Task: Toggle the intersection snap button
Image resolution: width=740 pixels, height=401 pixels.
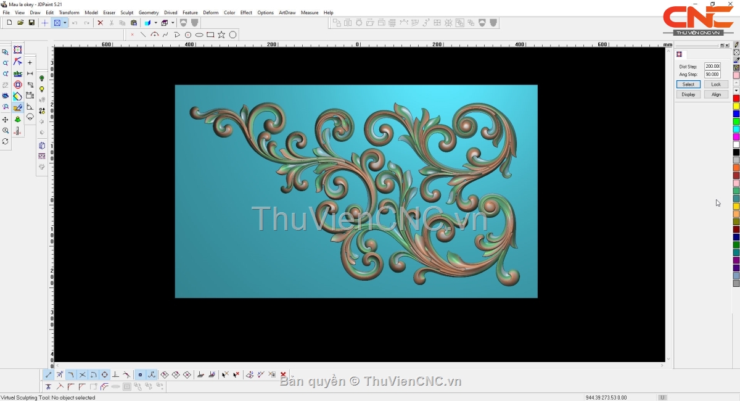Action: tap(82, 374)
